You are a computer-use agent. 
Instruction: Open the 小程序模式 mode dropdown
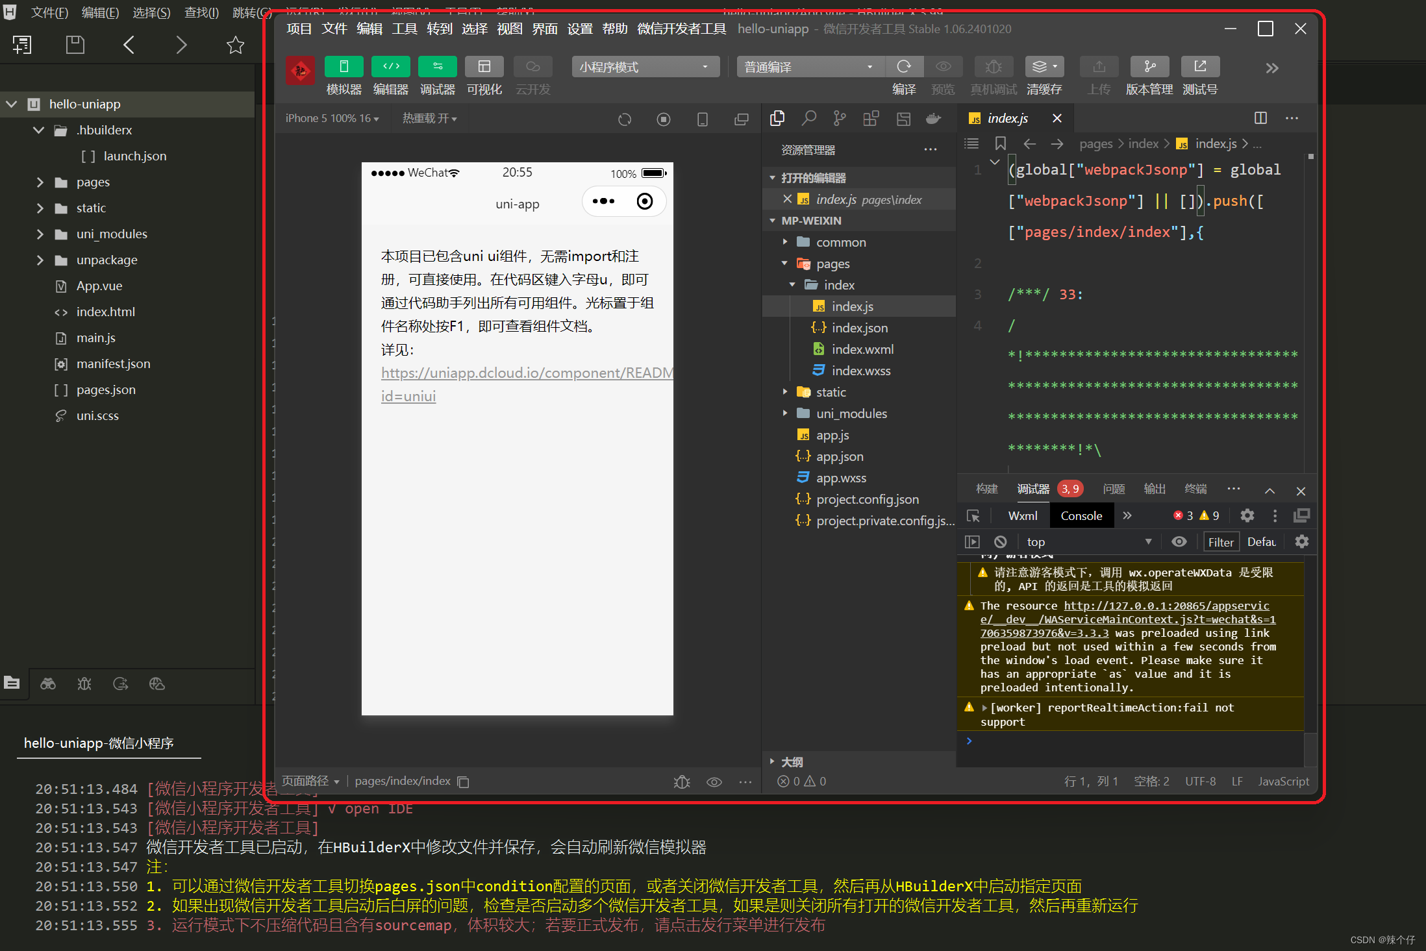tap(645, 67)
